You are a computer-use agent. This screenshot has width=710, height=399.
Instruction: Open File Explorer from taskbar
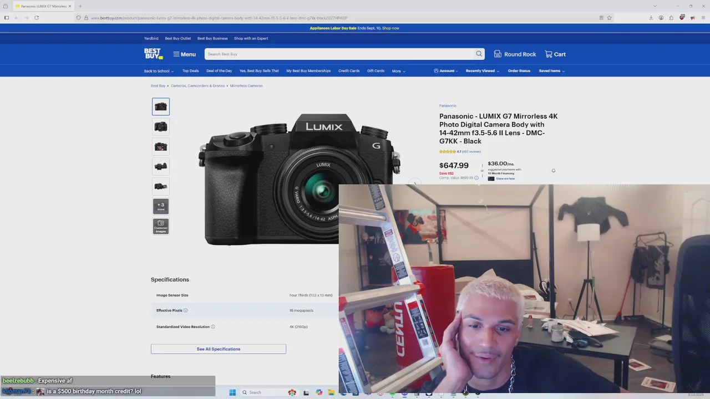(331, 392)
